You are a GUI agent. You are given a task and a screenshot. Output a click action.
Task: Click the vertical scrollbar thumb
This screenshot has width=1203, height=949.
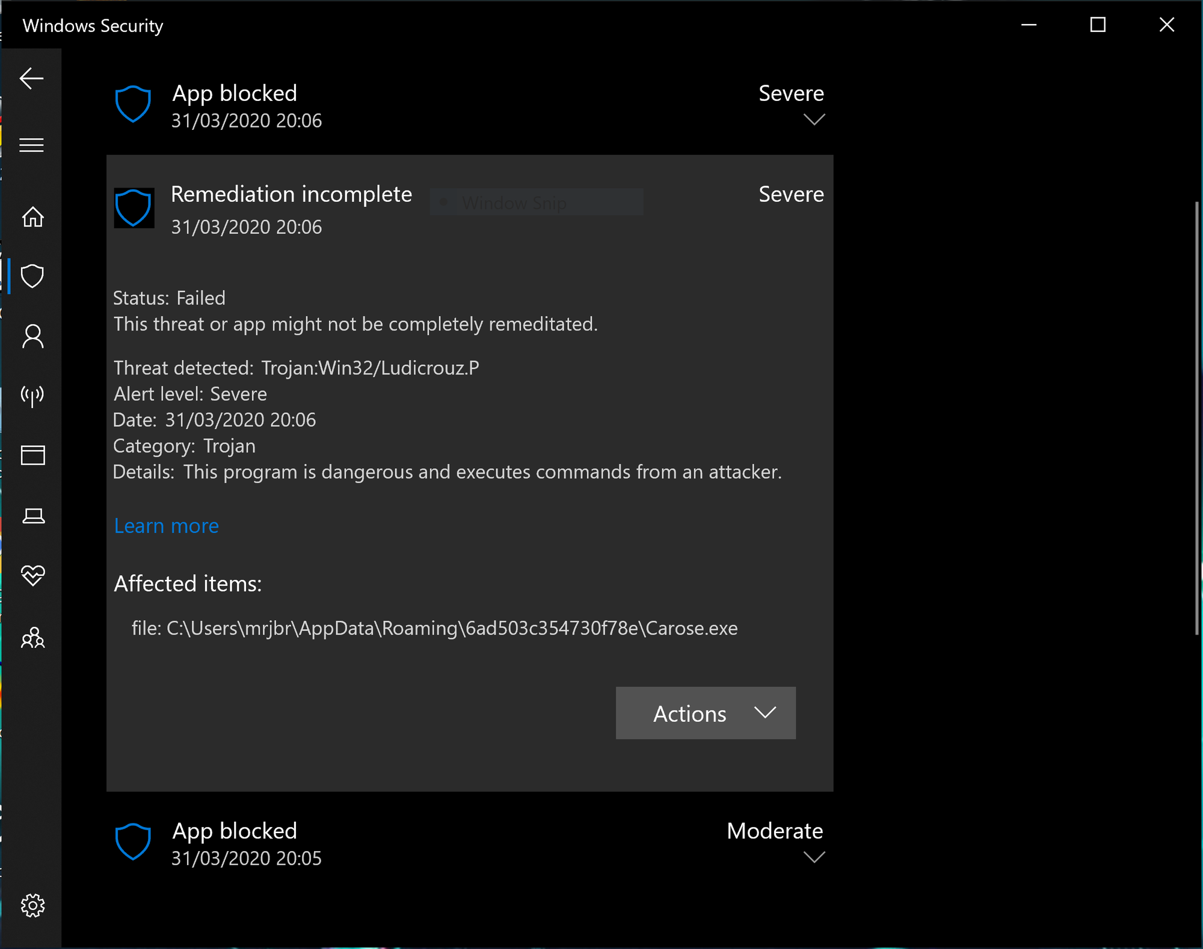pos(1196,418)
